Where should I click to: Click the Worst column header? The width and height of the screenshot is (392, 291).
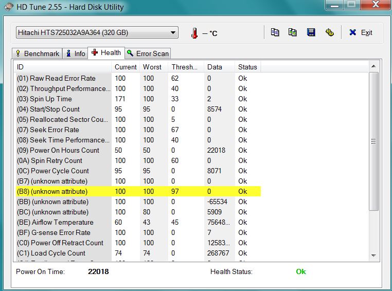[x=154, y=67]
